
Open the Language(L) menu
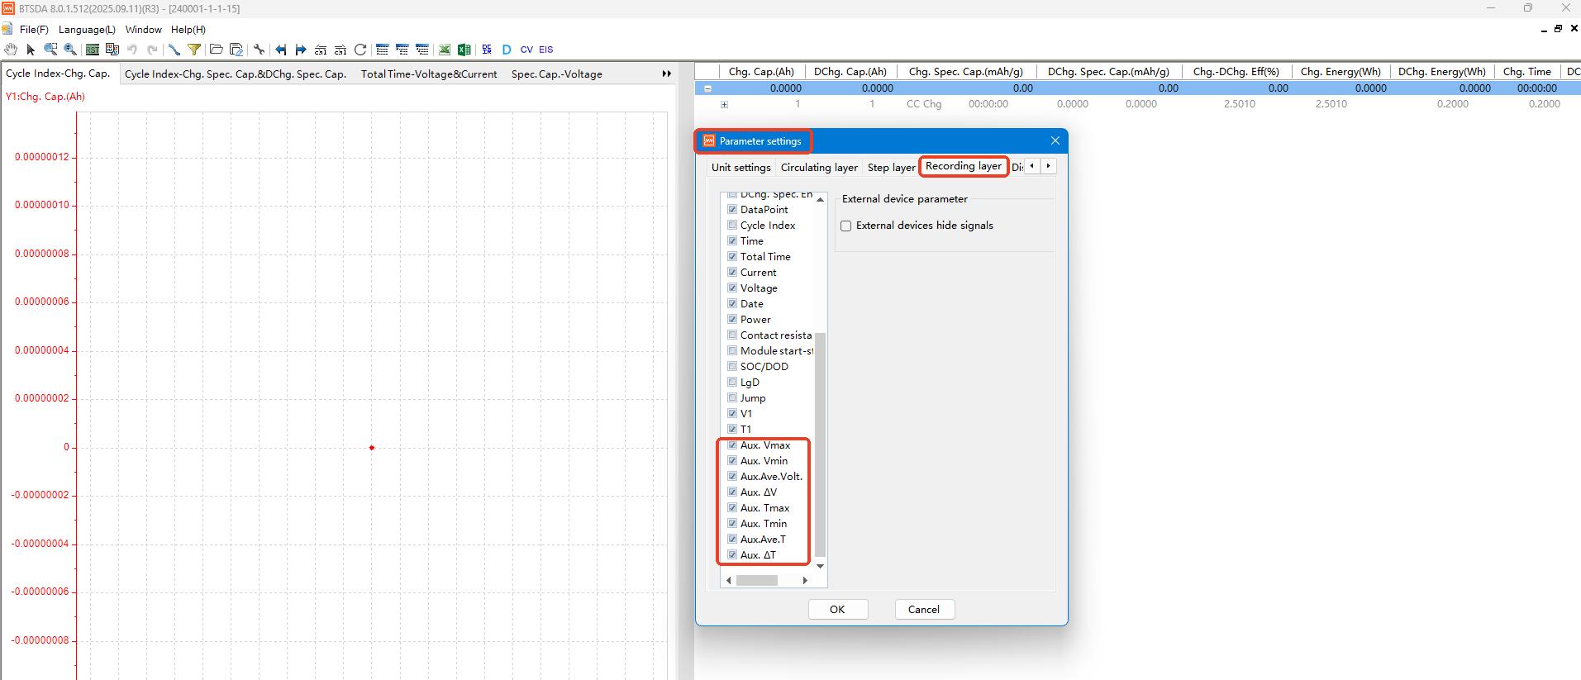[87, 29]
